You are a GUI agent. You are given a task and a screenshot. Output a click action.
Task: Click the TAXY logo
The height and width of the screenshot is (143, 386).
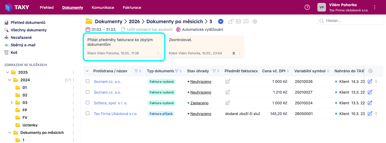pos(17,7)
